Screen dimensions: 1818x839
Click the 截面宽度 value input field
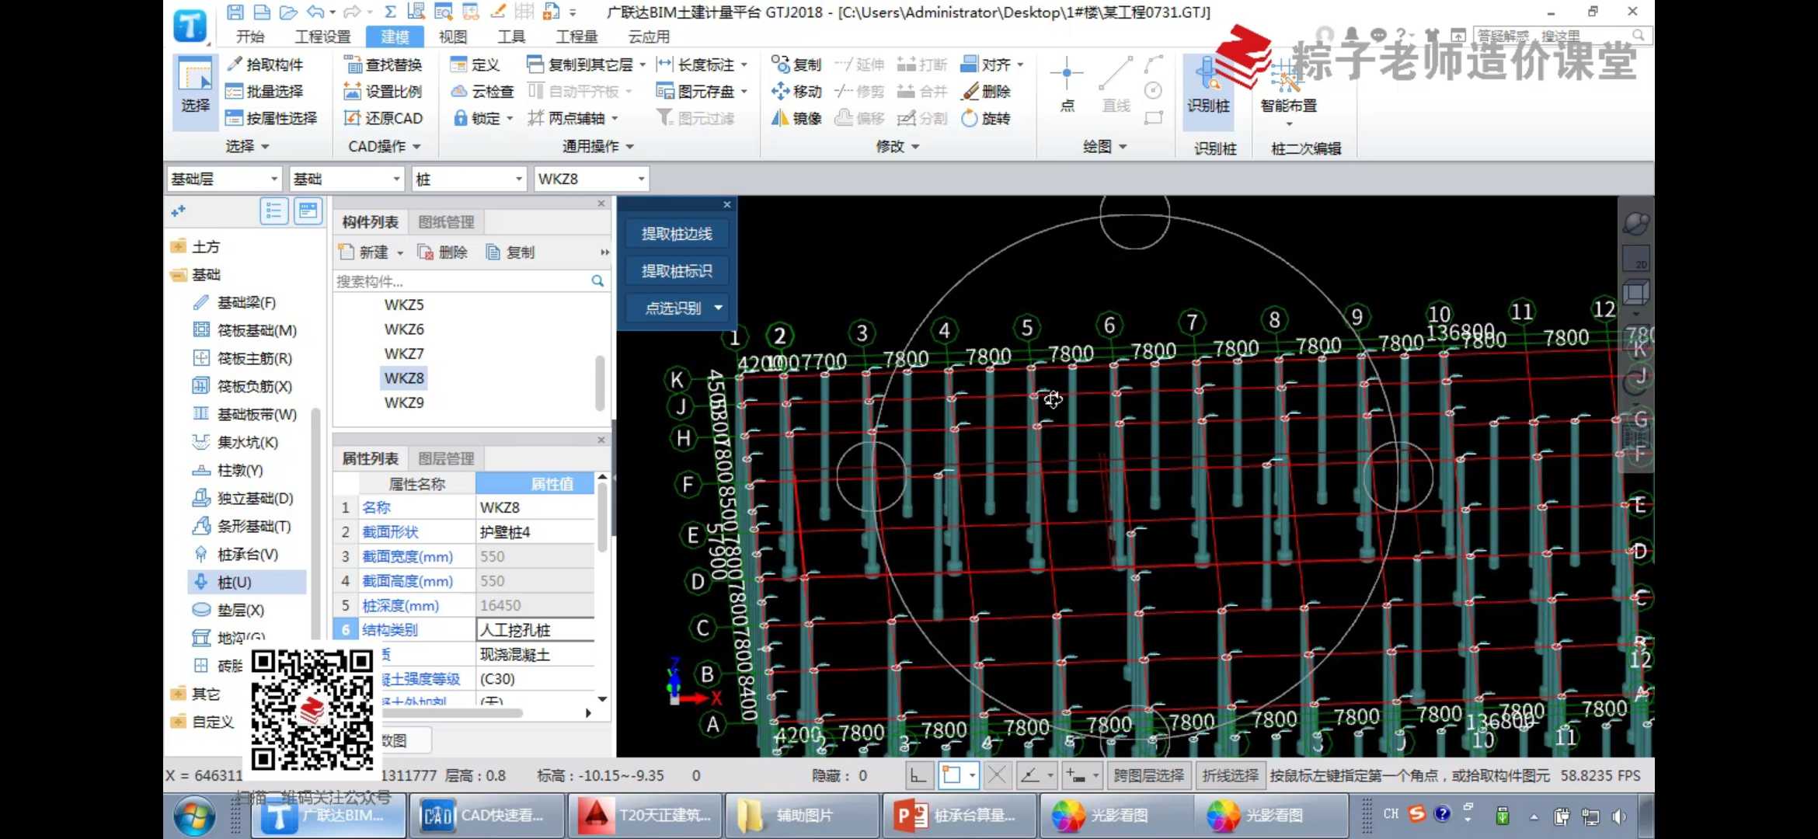click(533, 555)
